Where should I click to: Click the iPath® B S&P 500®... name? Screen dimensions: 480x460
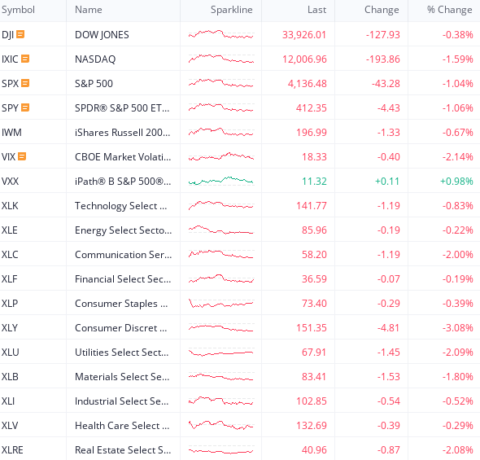123,182
